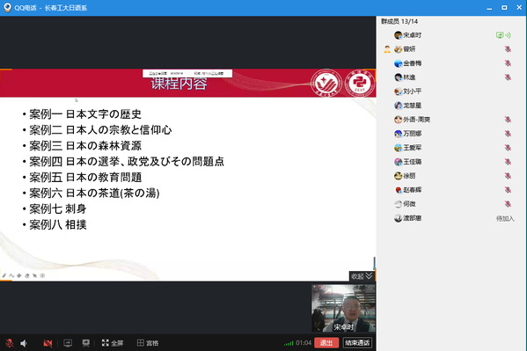Start screen sharing with the monitor icon
Image resolution: width=527 pixels, height=351 pixels.
pos(68,343)
